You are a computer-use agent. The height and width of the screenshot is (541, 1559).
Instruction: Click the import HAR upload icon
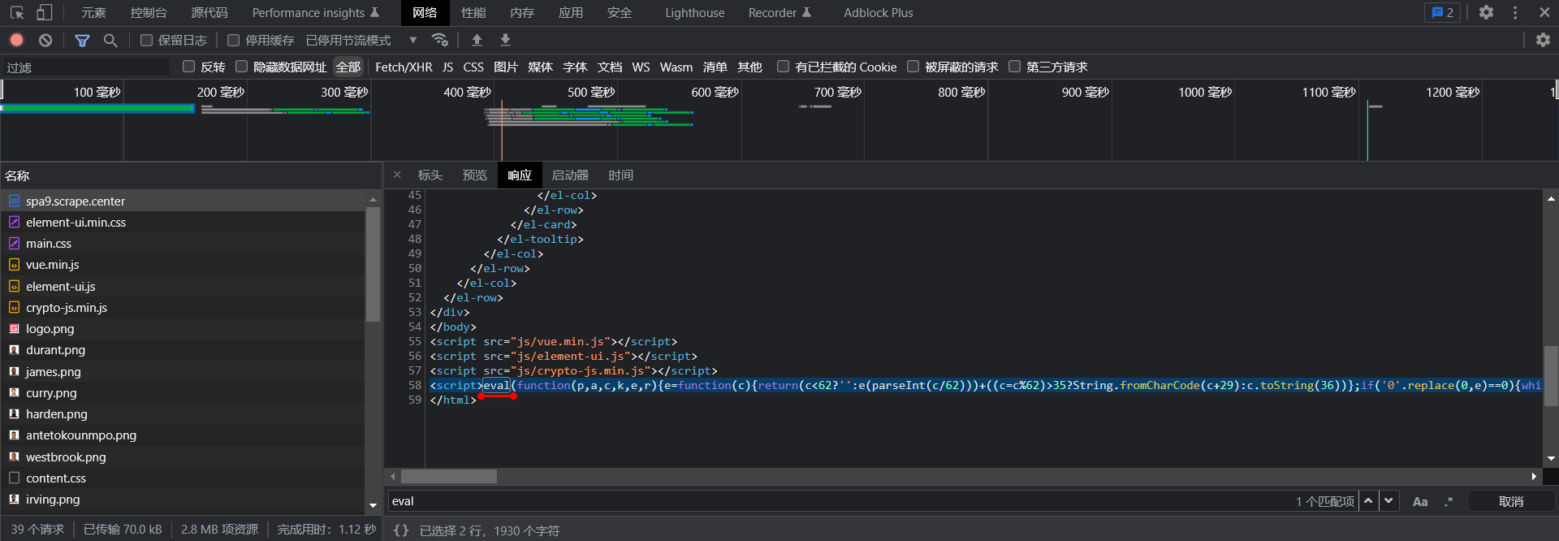[477, 40]
